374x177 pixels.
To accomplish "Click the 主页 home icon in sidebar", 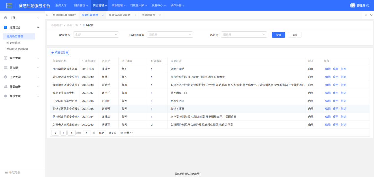I will point(6,18).
